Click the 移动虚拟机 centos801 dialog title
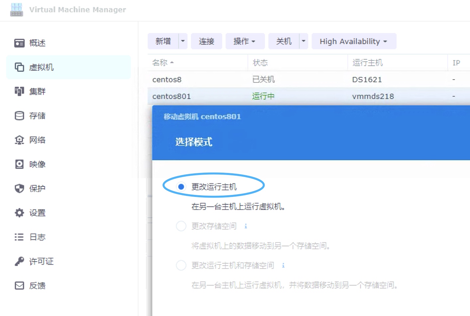This screenshot has width=470, height=316. pos(202,116)
